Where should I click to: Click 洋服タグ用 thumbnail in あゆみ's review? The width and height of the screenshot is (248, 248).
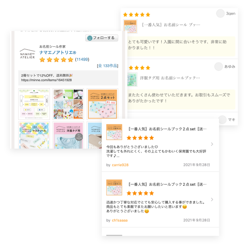tap(132, 80)
